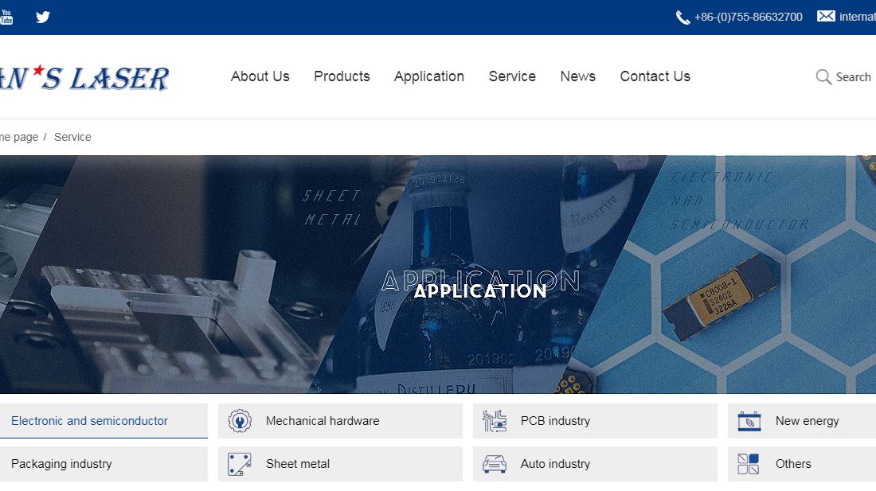Click the Search text field
This screenshot has width=876, height=491.
[853, 77]
